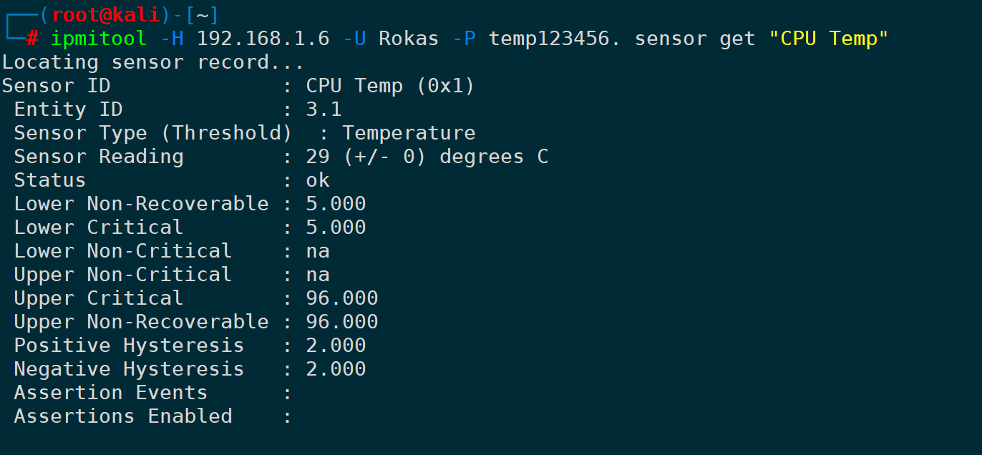Click the quoted "CPU Temp" argument
Viewport: 982px width, 455px height.
[x=828, y=38]
